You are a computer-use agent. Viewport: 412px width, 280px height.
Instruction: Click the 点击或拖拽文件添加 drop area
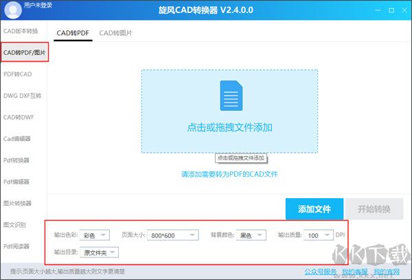click(x=229, y=111)
